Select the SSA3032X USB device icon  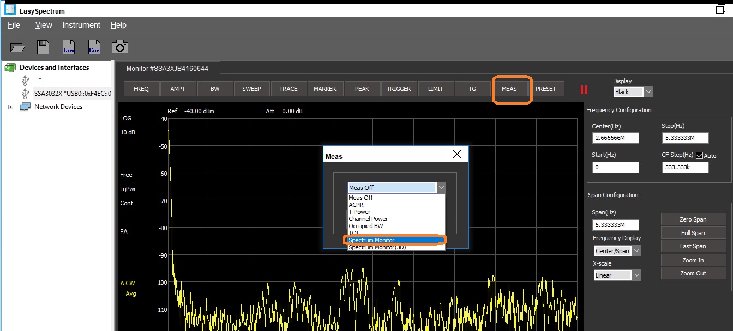click(25, 94)
